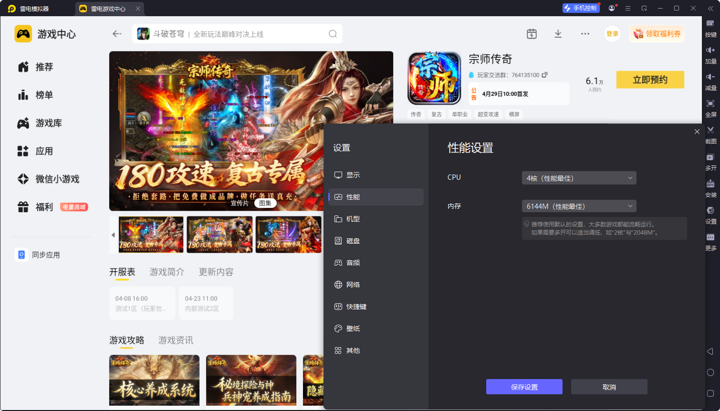The image size is (720, 411).
Task: Open 同步应用 in the left panel
Action: tap(38, 255)
